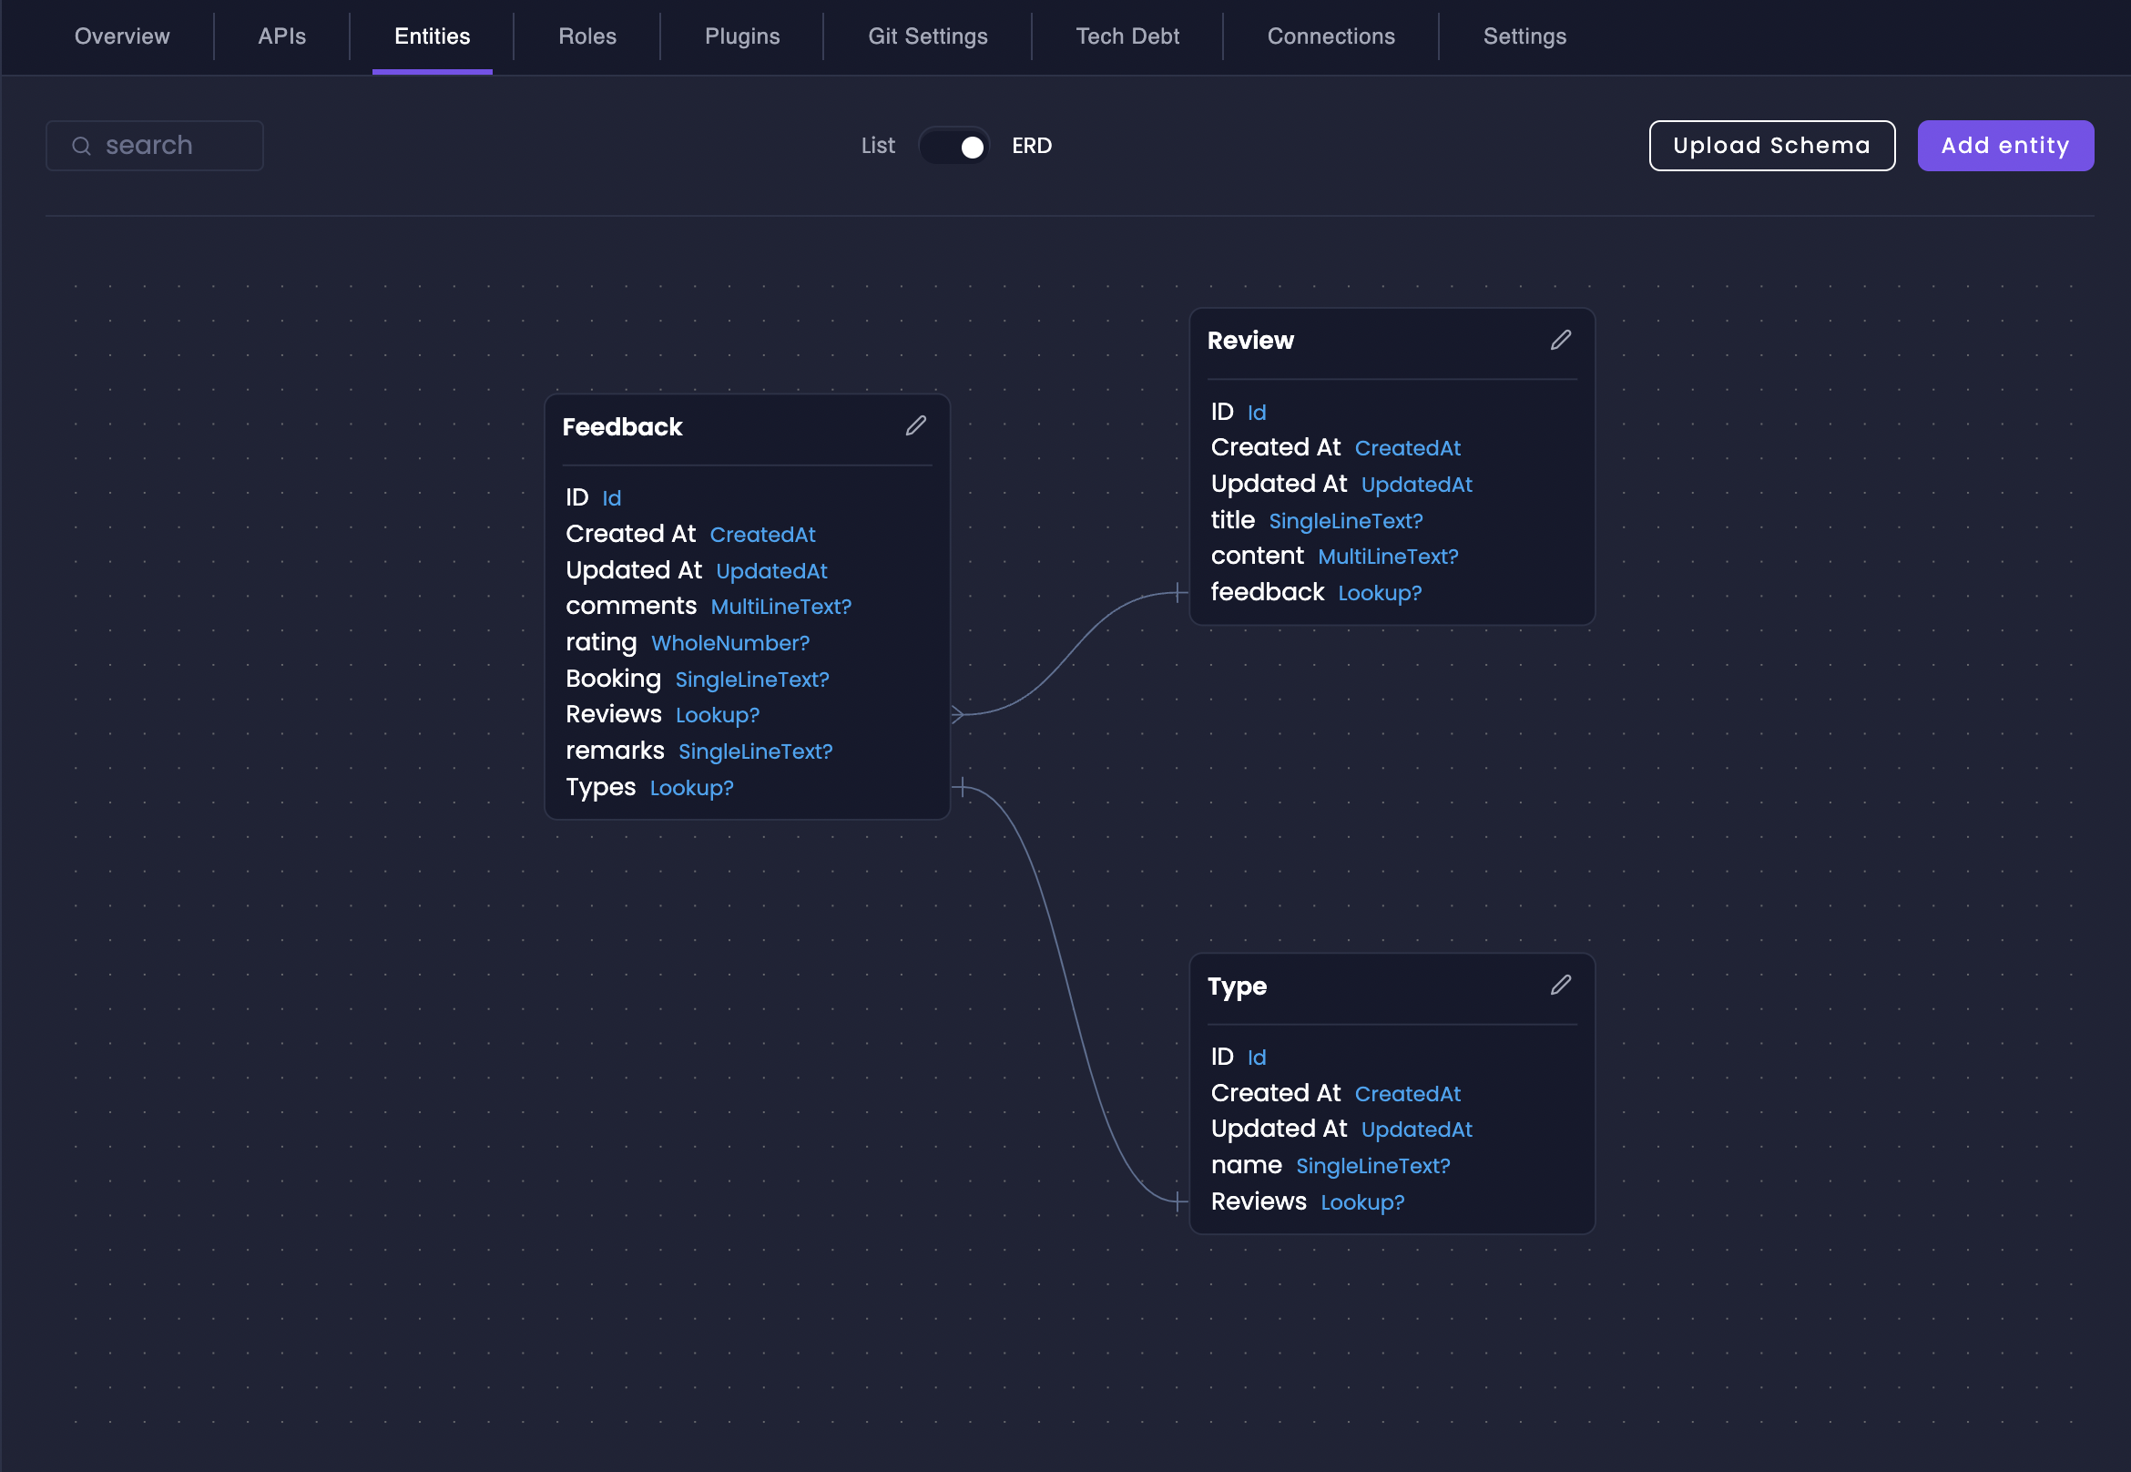Go to the Roles tab
This screenshot has width=2131, height=1472.
586,37
